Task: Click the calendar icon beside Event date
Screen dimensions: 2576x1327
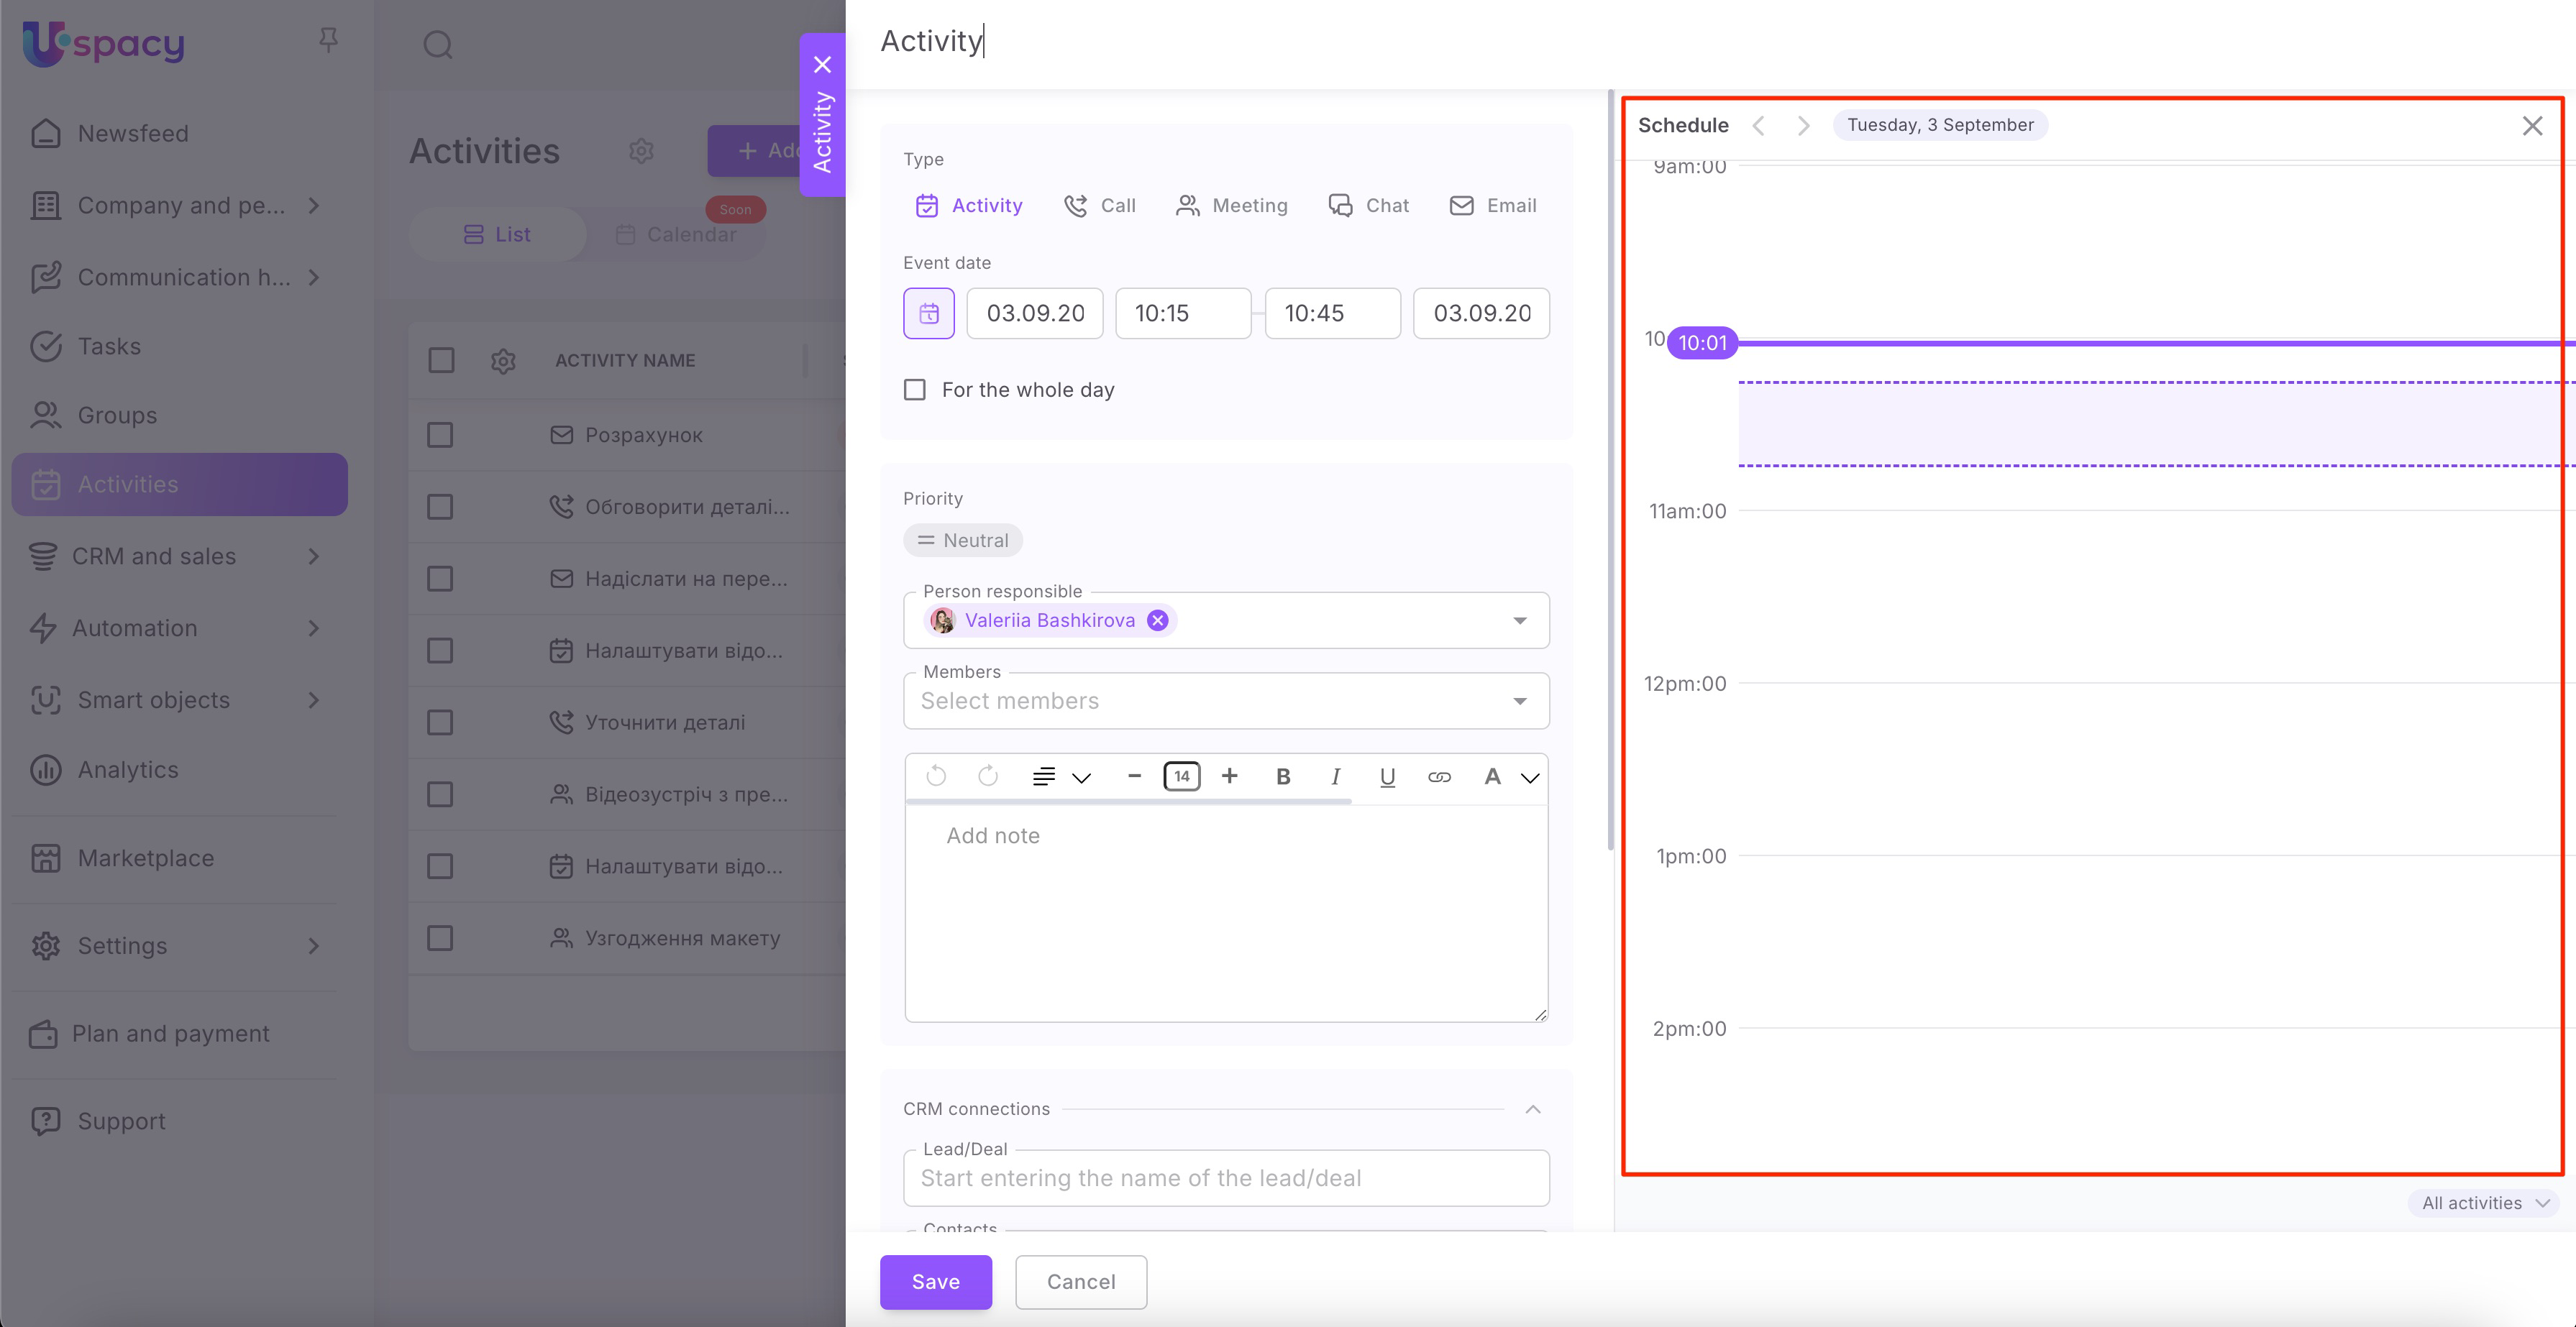Action: 928,313
